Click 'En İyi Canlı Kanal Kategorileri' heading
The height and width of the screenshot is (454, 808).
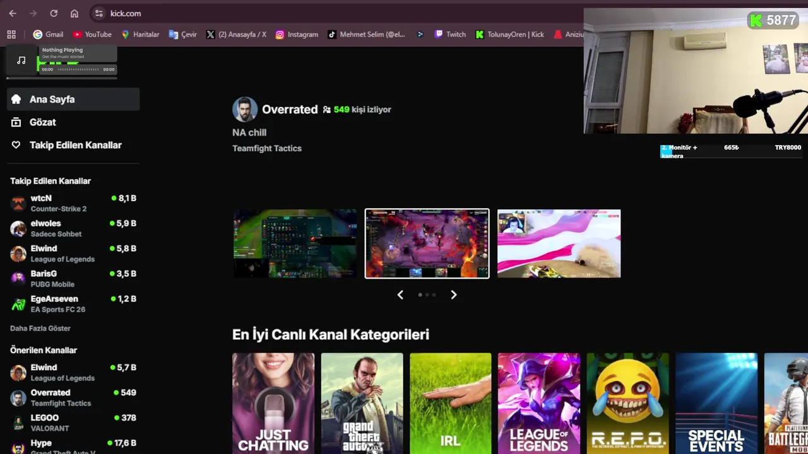coord(331,335)
